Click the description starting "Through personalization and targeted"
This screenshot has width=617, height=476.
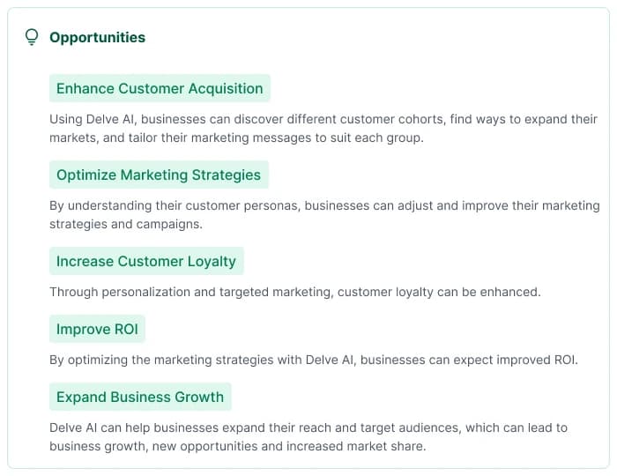294,292
